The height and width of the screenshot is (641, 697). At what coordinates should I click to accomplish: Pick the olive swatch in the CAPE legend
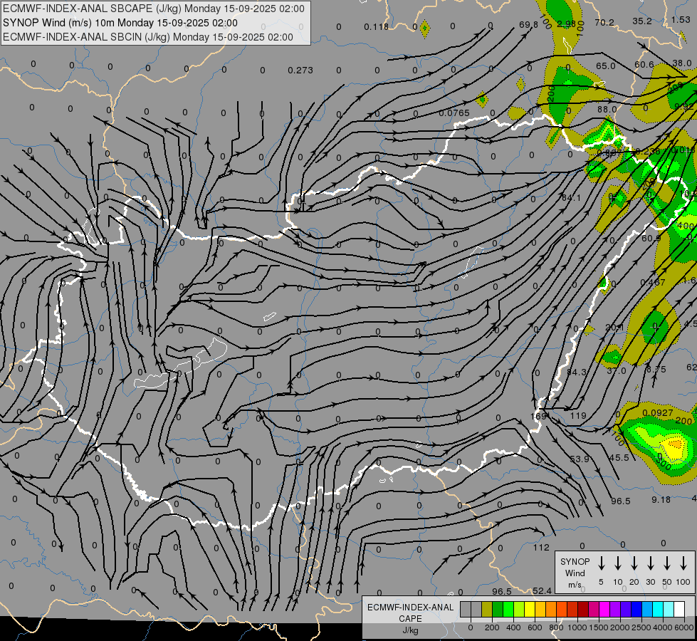point(487,610)
